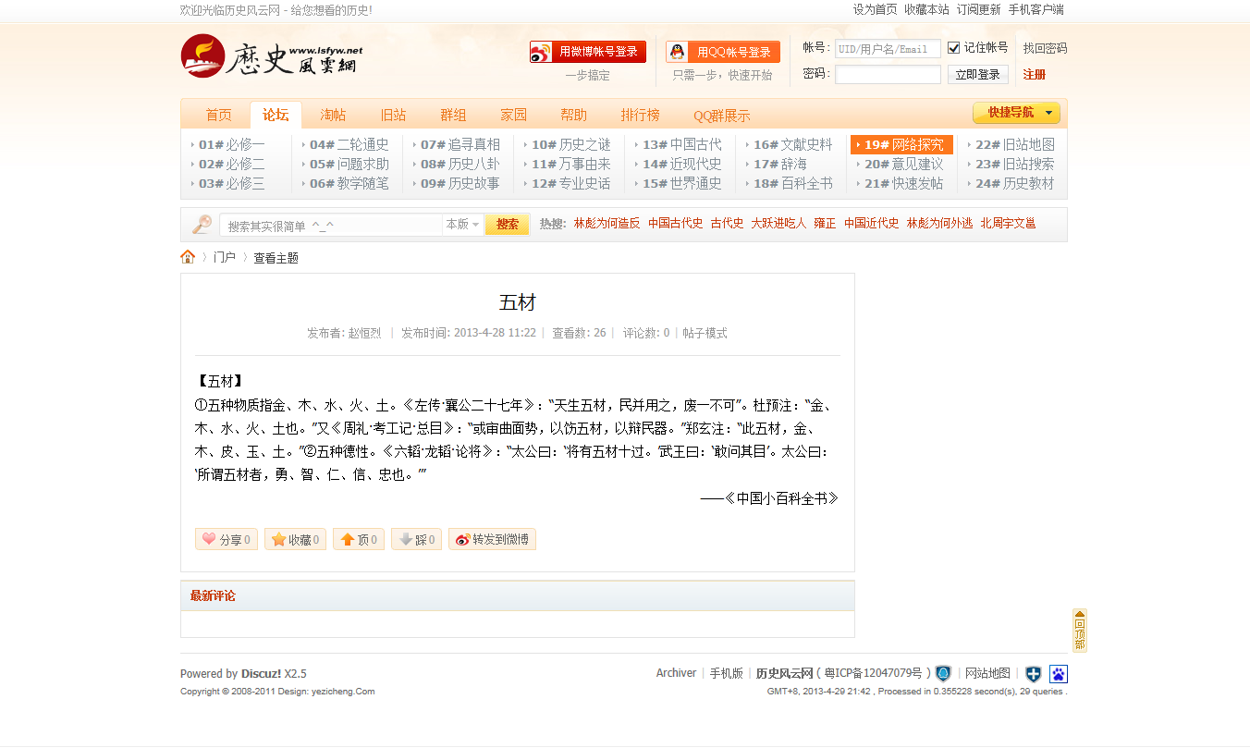Click the 找回密码 recover password link

click(x=1045, y=48)
